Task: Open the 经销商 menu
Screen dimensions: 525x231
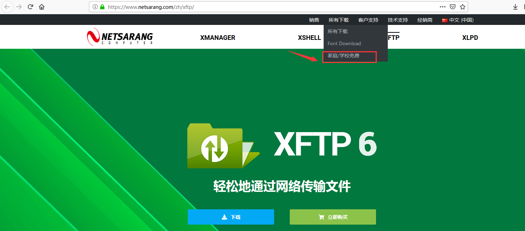Action: tap(425, 20)
